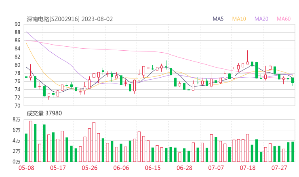
Task: Click the 88 price axis label
Action: (17, 32)
